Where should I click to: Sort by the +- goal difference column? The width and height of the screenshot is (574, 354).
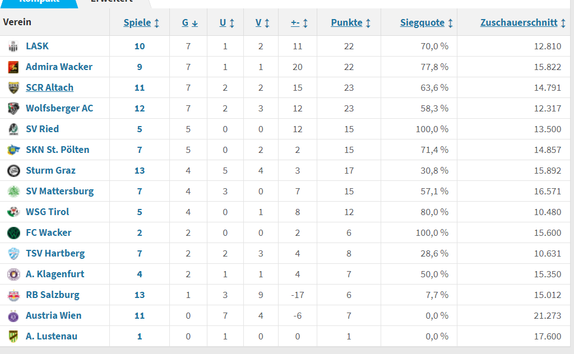click(299, 22)
